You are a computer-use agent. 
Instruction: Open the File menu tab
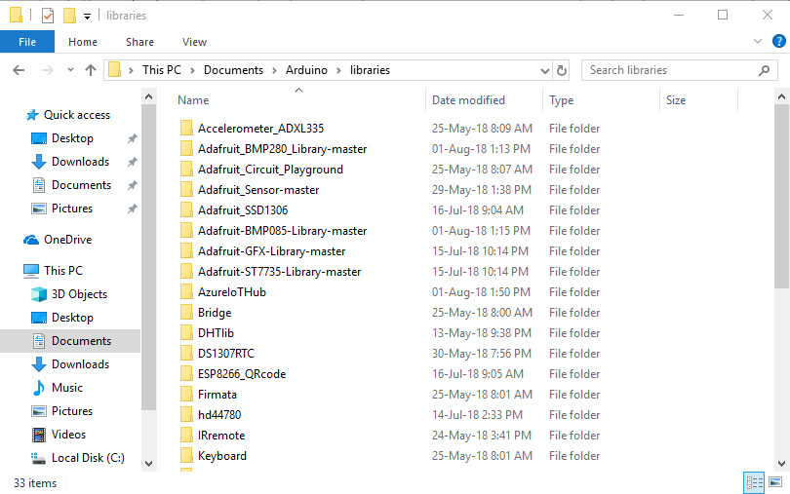click(27, 42)
